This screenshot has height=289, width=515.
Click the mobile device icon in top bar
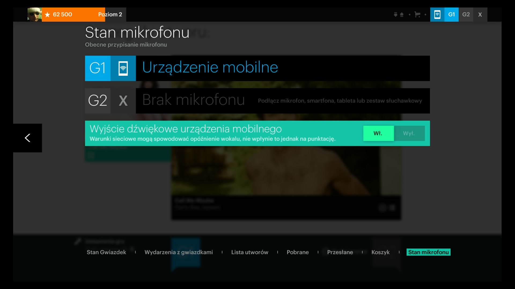[437, 14]
